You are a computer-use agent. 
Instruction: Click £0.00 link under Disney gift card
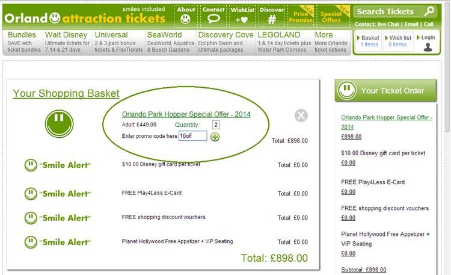[x=348, y=162]
